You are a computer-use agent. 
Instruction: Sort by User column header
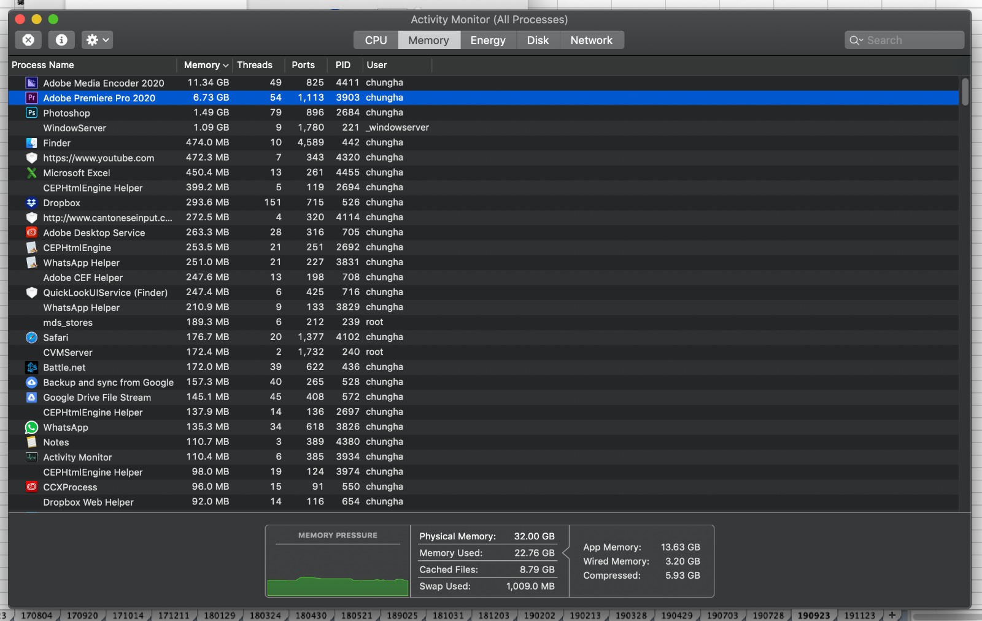tap(396, 65)
